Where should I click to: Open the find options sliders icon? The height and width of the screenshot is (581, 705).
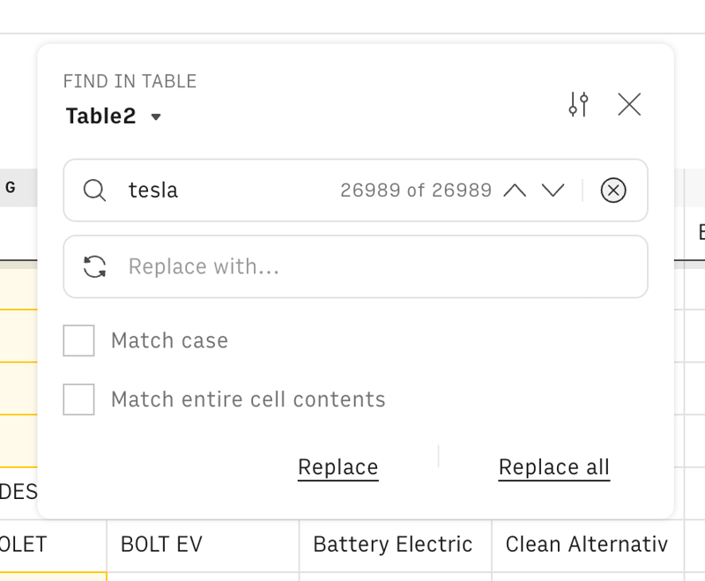pos(579,104)
